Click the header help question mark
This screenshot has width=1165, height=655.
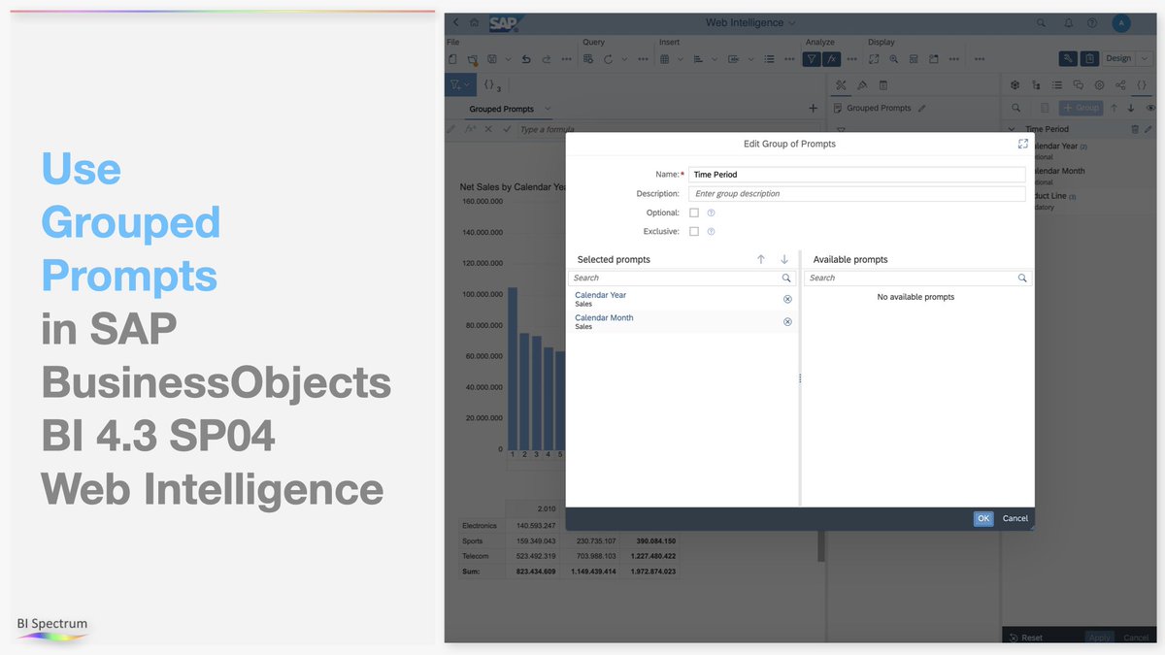[x=1092, y=22]
